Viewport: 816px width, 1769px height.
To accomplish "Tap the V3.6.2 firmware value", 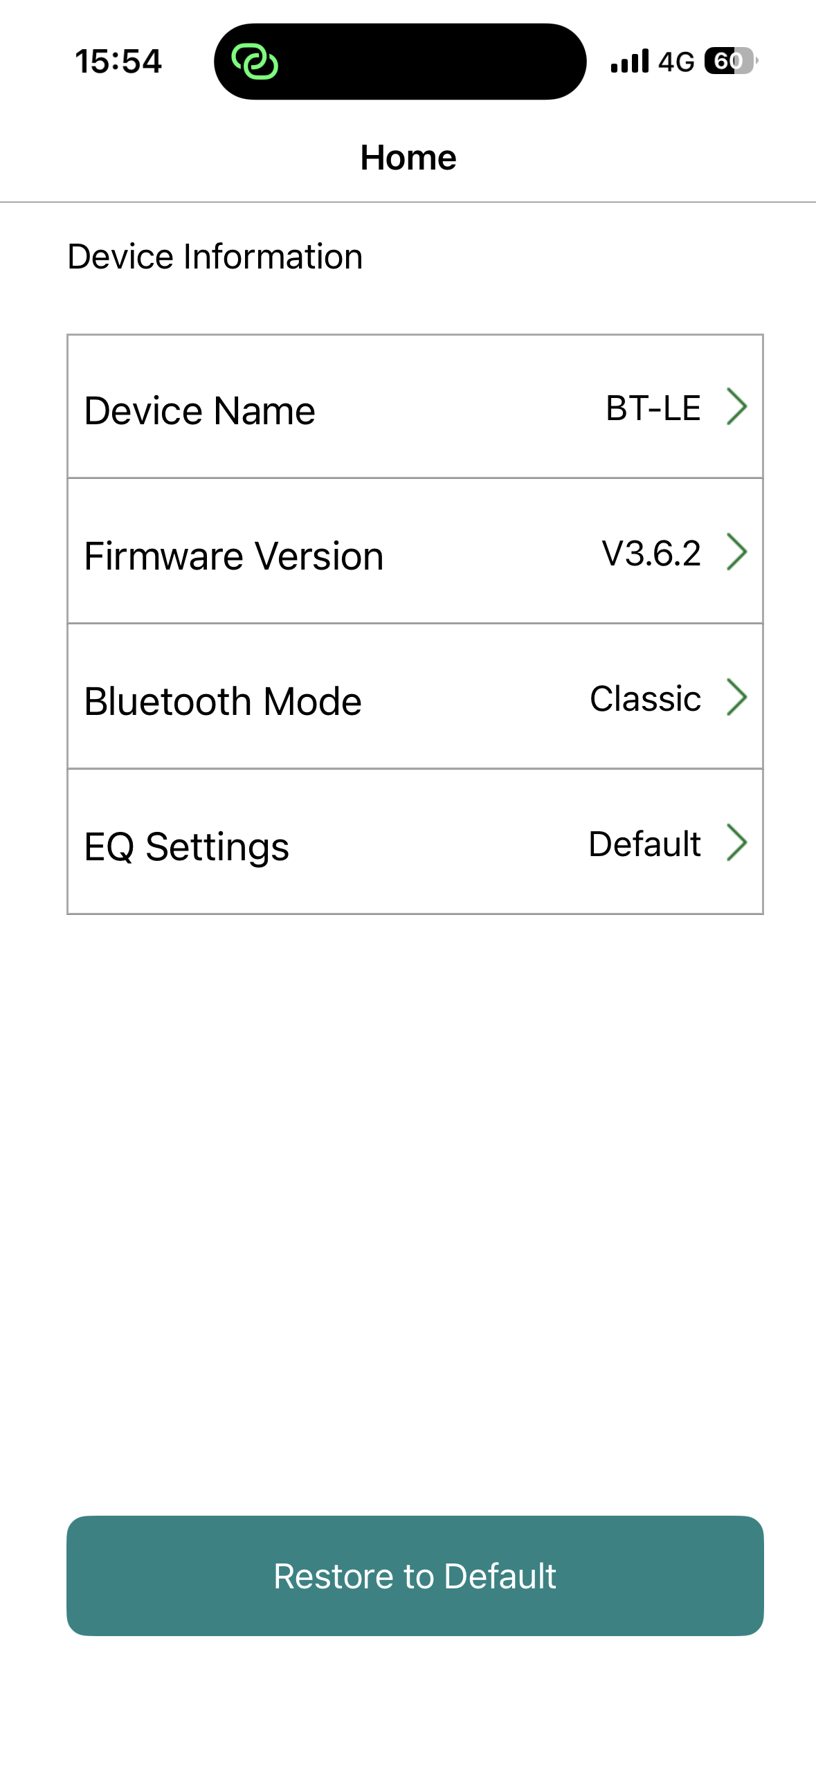I will point(651,554).
